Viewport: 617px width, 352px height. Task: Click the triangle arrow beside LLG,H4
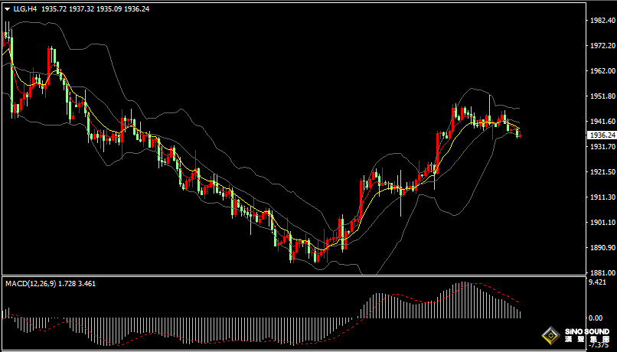pos(7,9)
